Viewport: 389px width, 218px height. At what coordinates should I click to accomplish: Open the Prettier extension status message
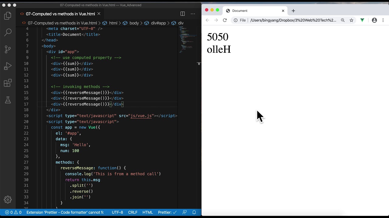pos(65,212)
